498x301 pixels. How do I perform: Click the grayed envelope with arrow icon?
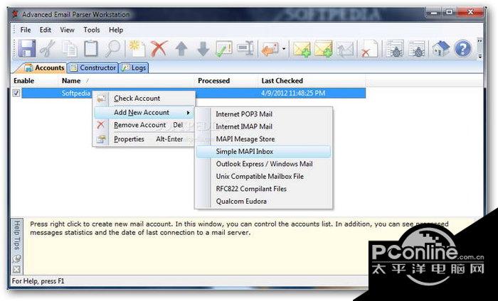[x=345, y=49]
